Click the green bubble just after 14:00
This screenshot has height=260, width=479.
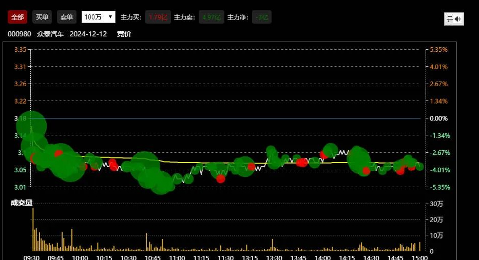click(x=330, y=150)
